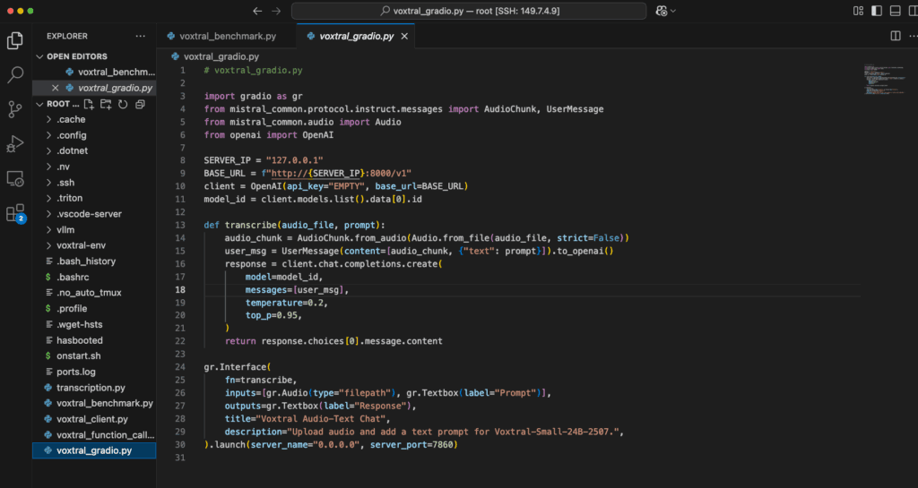Image resolution: width=918 pixels, height=488 pixels.
Task: Collapse all folders in explorer
Action: pyautogui.click(x=140, y=104)
